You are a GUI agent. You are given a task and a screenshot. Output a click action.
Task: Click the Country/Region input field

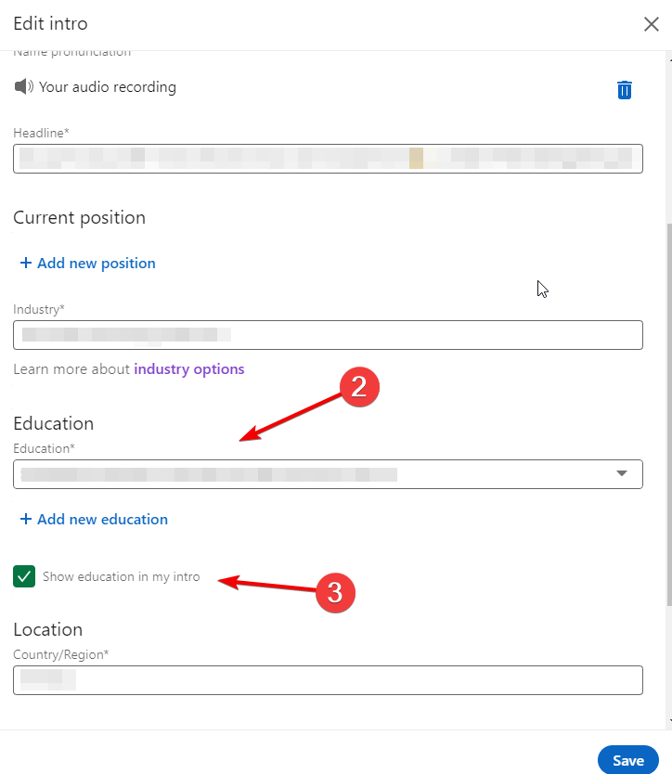tap(328, 680)
